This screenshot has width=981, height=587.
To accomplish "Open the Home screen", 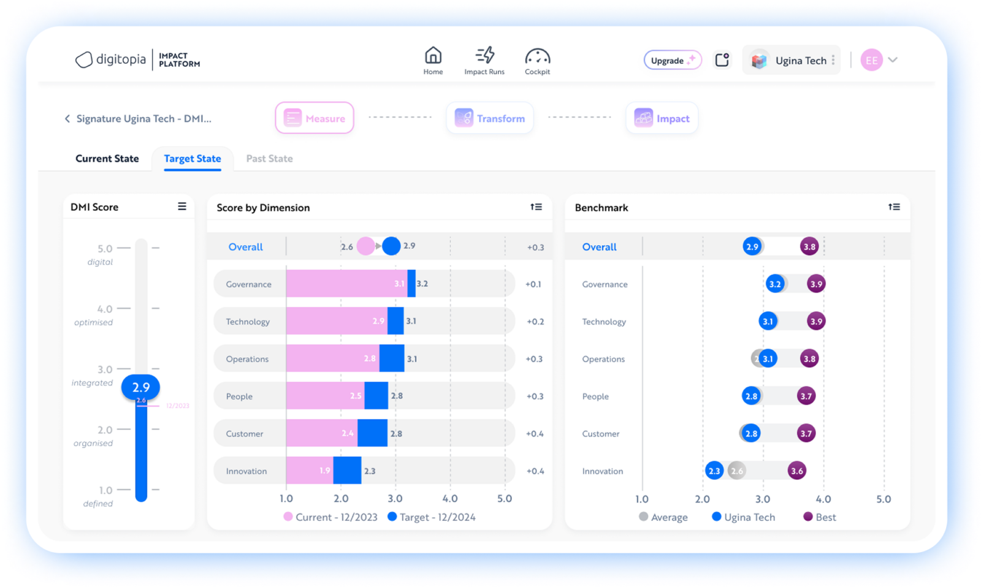I will pyautogui.click(x=433, y=59).
